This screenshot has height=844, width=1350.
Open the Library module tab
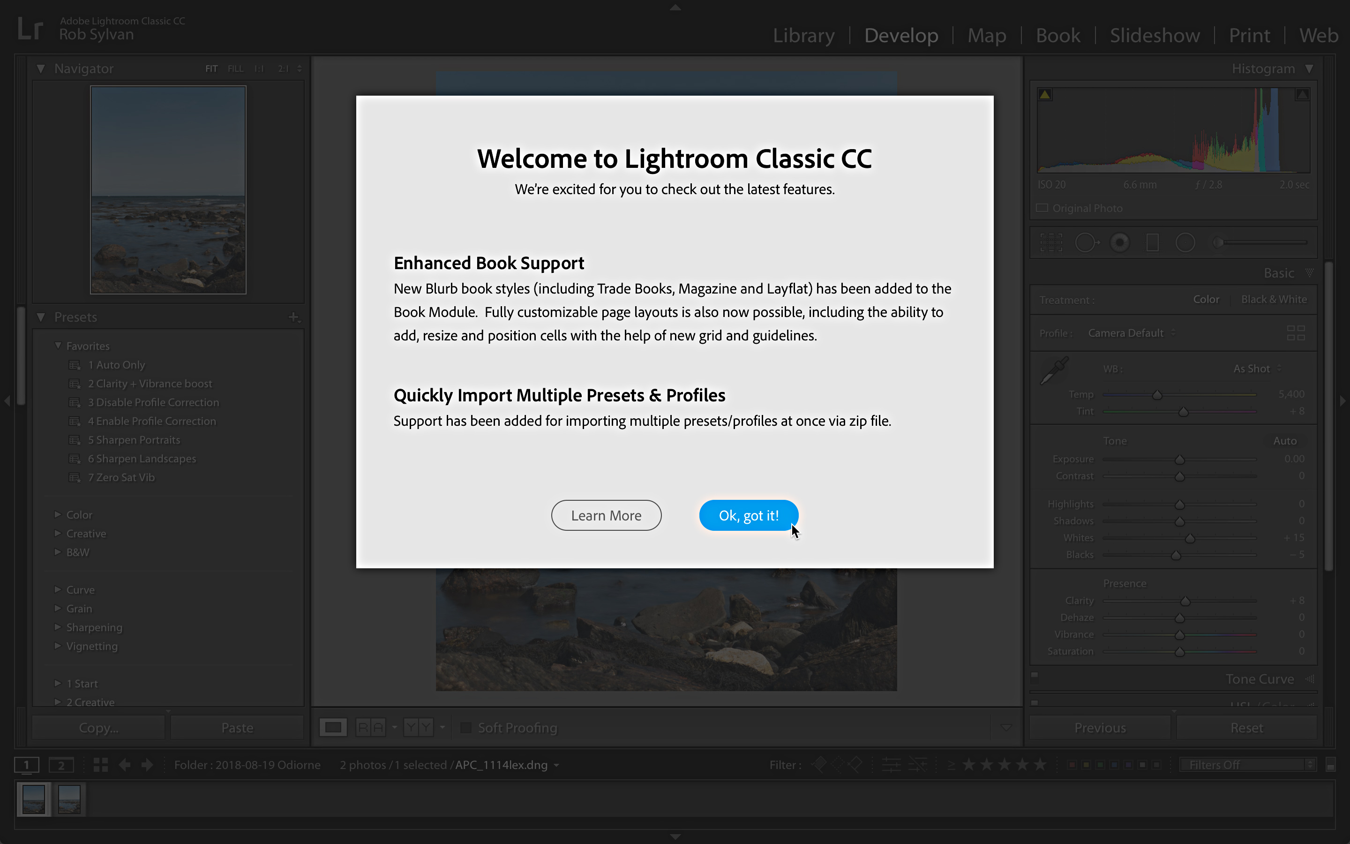click(x=803, y=35)
